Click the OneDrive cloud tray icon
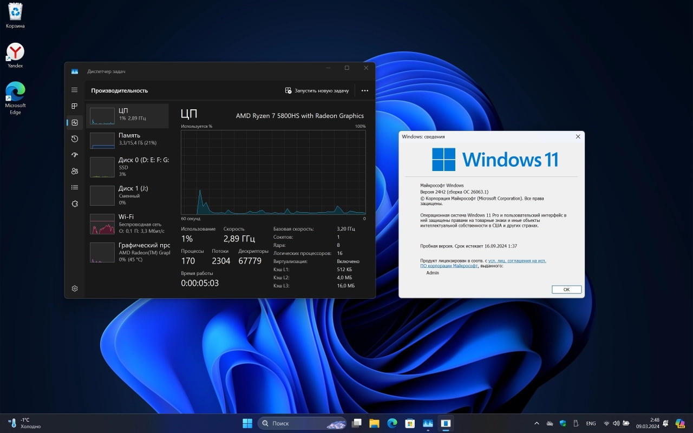693x433 pixels. (x=550, y=423)
